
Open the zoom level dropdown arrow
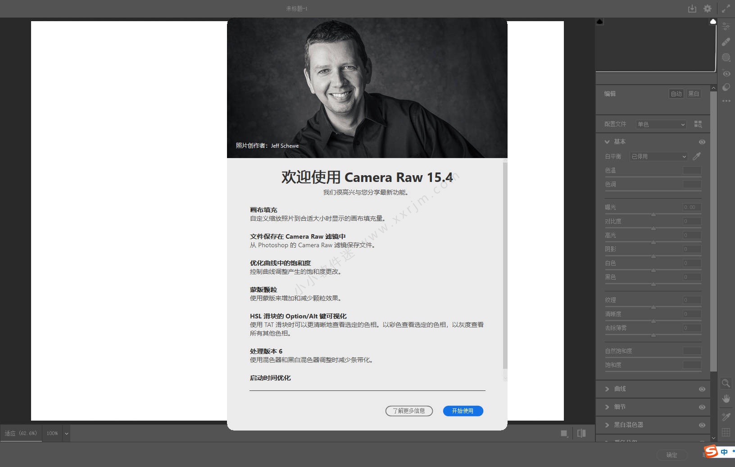point(67,434)
